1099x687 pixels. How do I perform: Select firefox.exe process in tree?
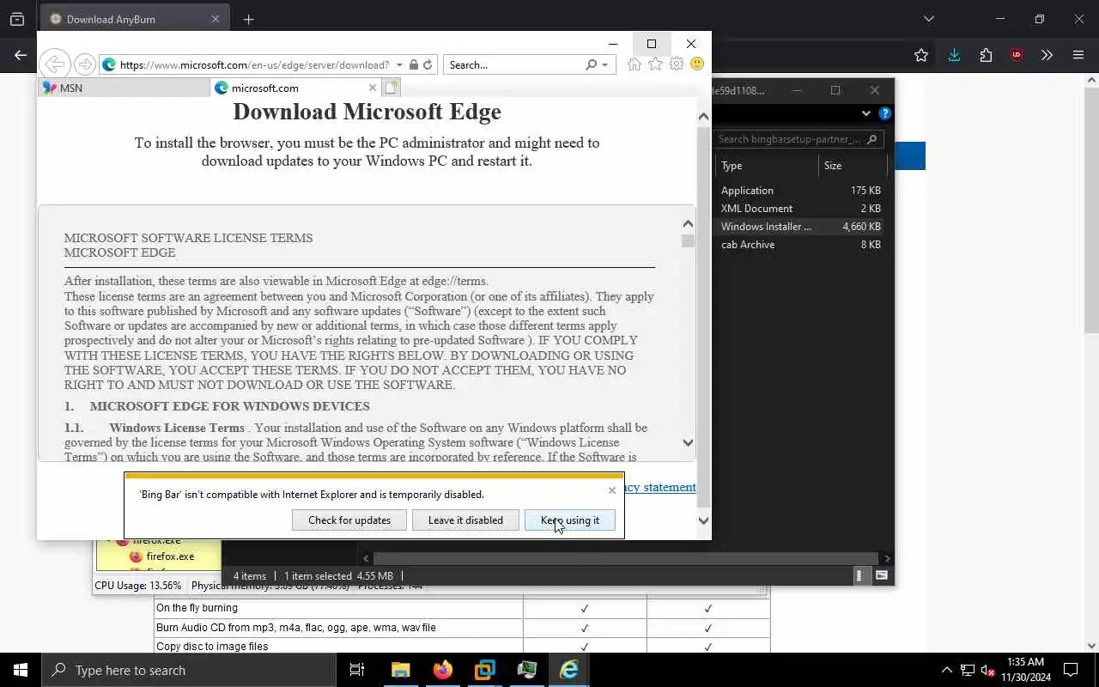(x=170, y=556)
